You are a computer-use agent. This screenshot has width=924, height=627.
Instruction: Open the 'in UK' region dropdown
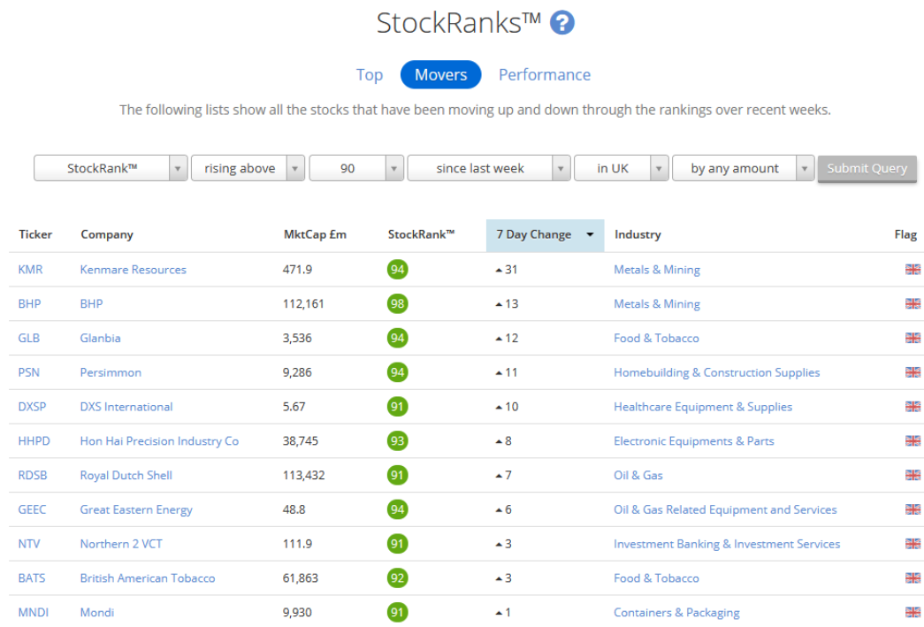coord(621,168)
